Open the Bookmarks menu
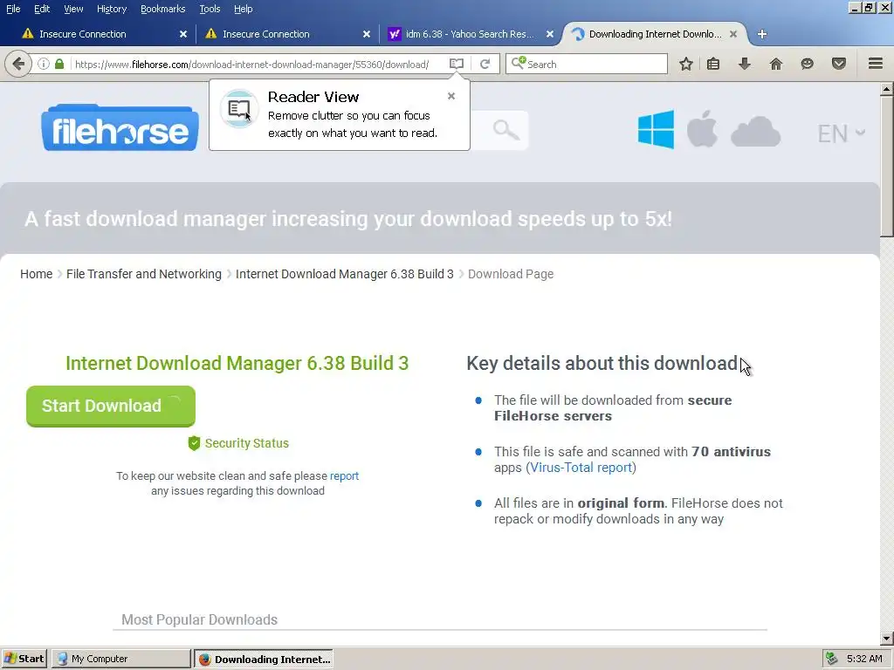The width and height of the screenshot is (894, 670). [162, 9]
